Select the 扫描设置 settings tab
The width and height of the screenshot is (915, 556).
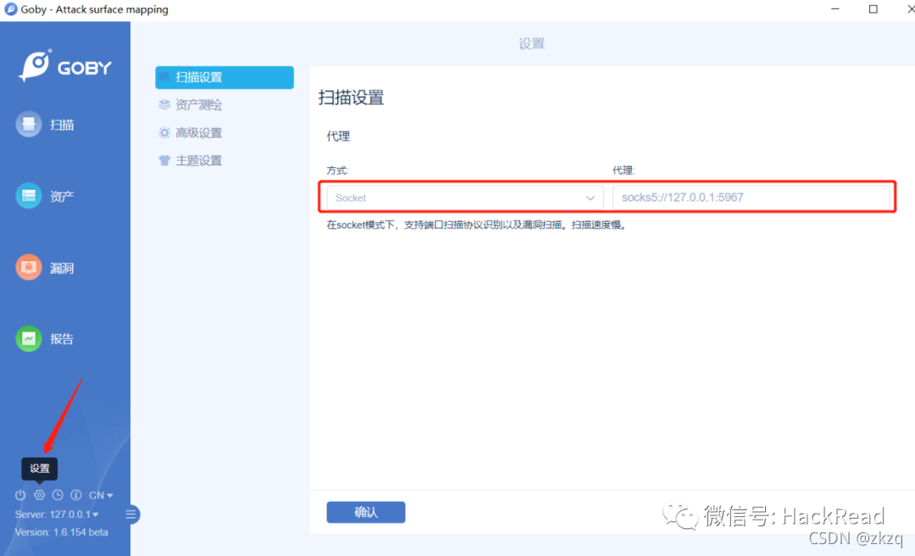[x=224, y=77]
